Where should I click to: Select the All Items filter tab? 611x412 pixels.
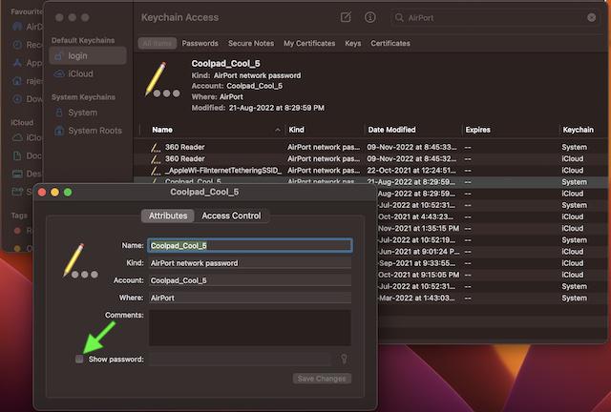(x=157, y=43)
